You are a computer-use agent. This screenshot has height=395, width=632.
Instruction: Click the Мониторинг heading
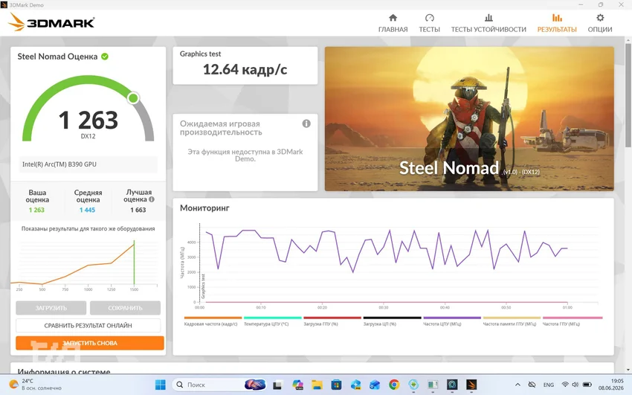click(x=204, y=208)
